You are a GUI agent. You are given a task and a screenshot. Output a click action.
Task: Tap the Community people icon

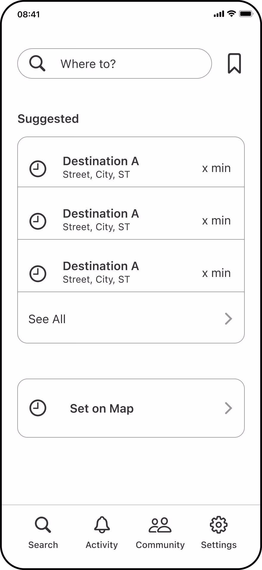[160, 525]
